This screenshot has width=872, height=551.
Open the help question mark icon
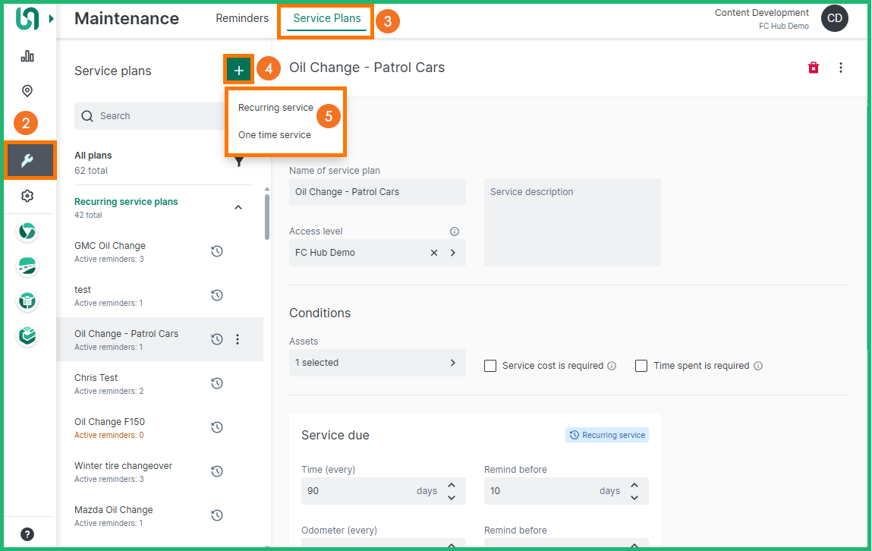[27, 534]
